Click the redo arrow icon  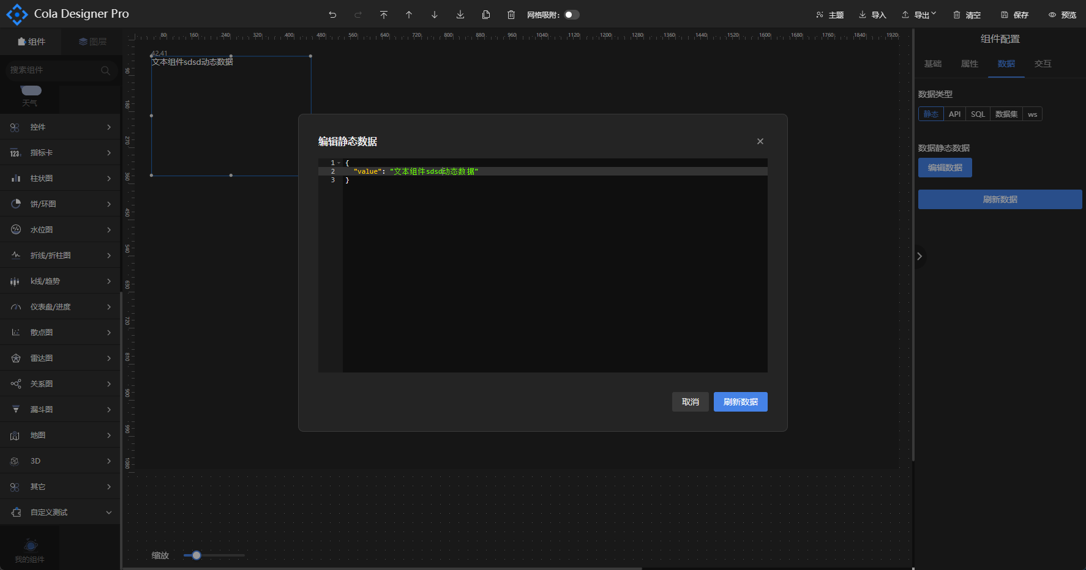358,15
